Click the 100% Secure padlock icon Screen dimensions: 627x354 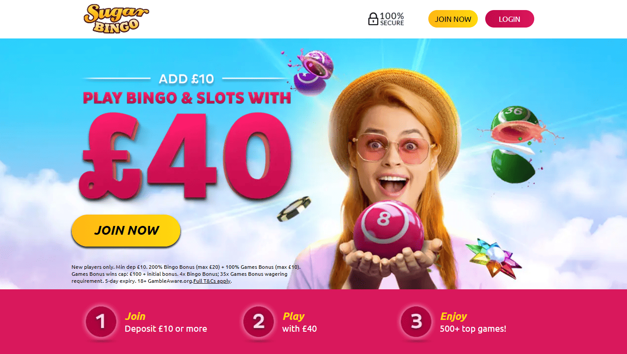pos(373,19)
